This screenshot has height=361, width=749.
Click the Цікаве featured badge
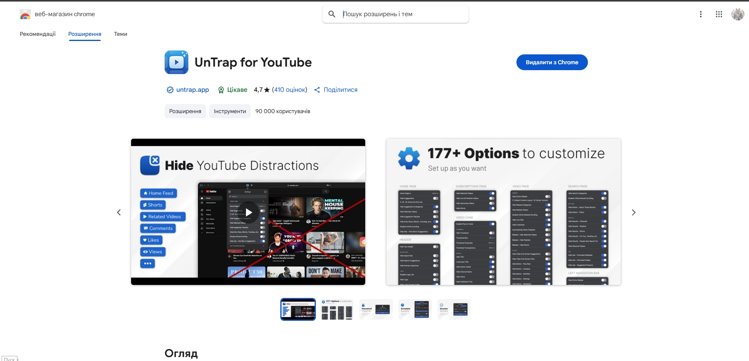point(233,90)
